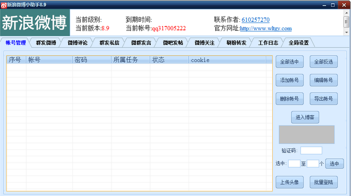Open the 刷粉转发 tab

236,42
